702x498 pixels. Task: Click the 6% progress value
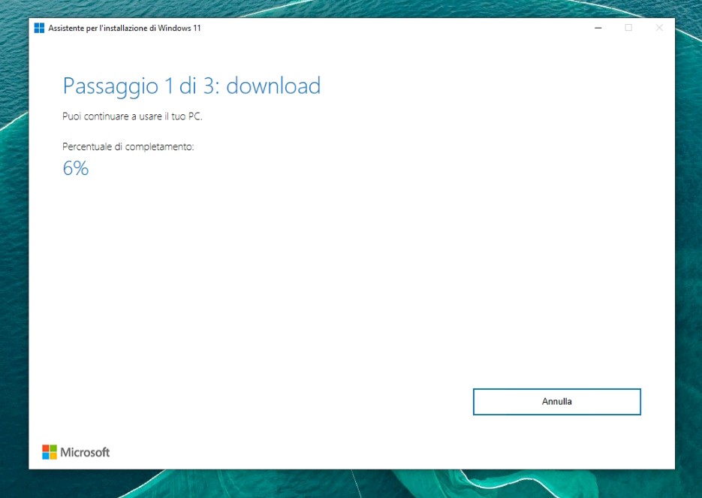click(x=75, y=168)
